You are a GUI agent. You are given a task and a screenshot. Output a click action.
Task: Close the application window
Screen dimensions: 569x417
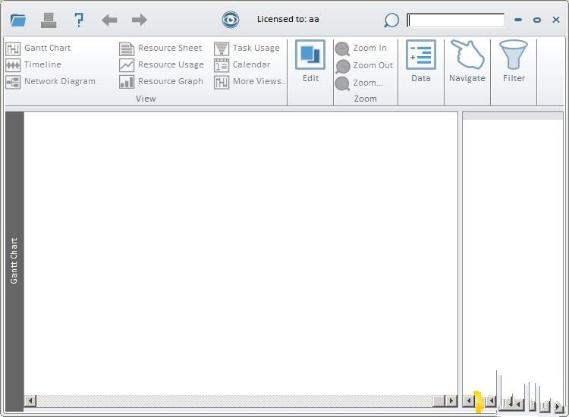click(556, 20)
